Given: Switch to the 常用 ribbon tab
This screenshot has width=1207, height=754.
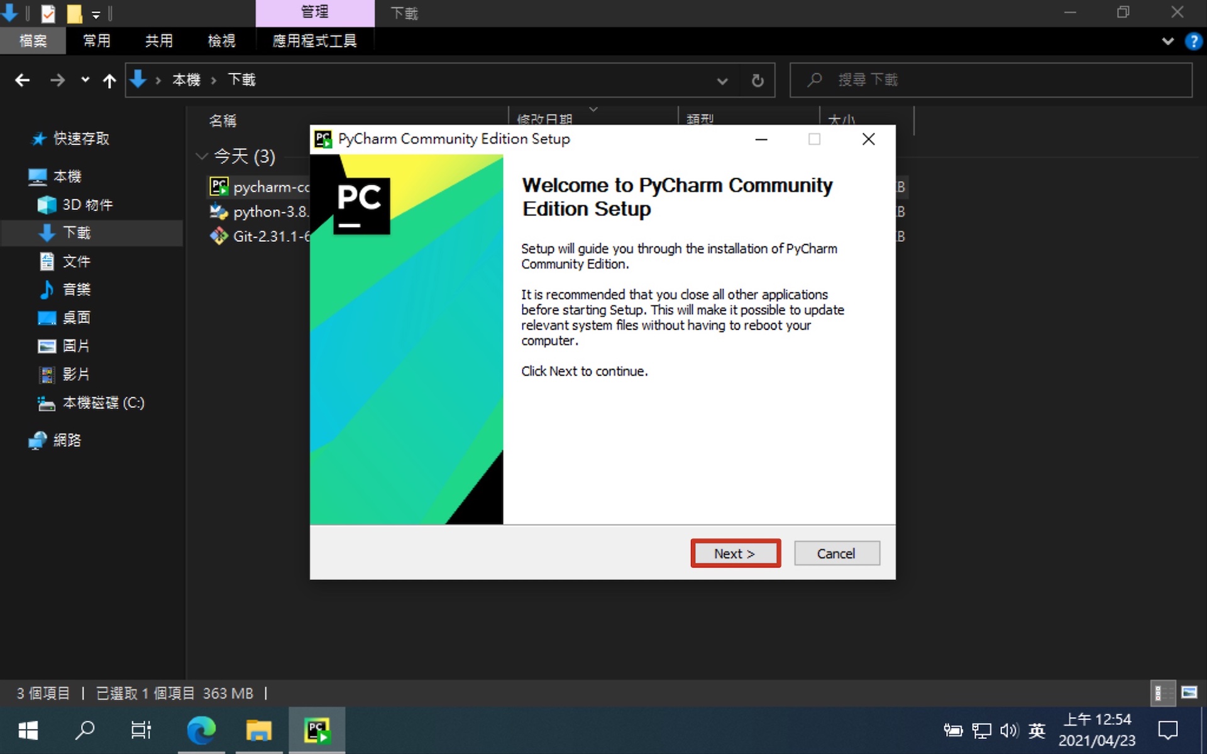Looking at the screenshot, I should click(x=97, y=41).
